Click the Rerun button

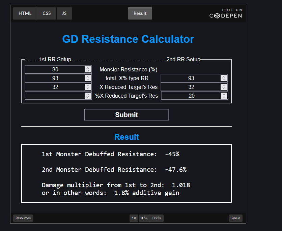(236, 218)
